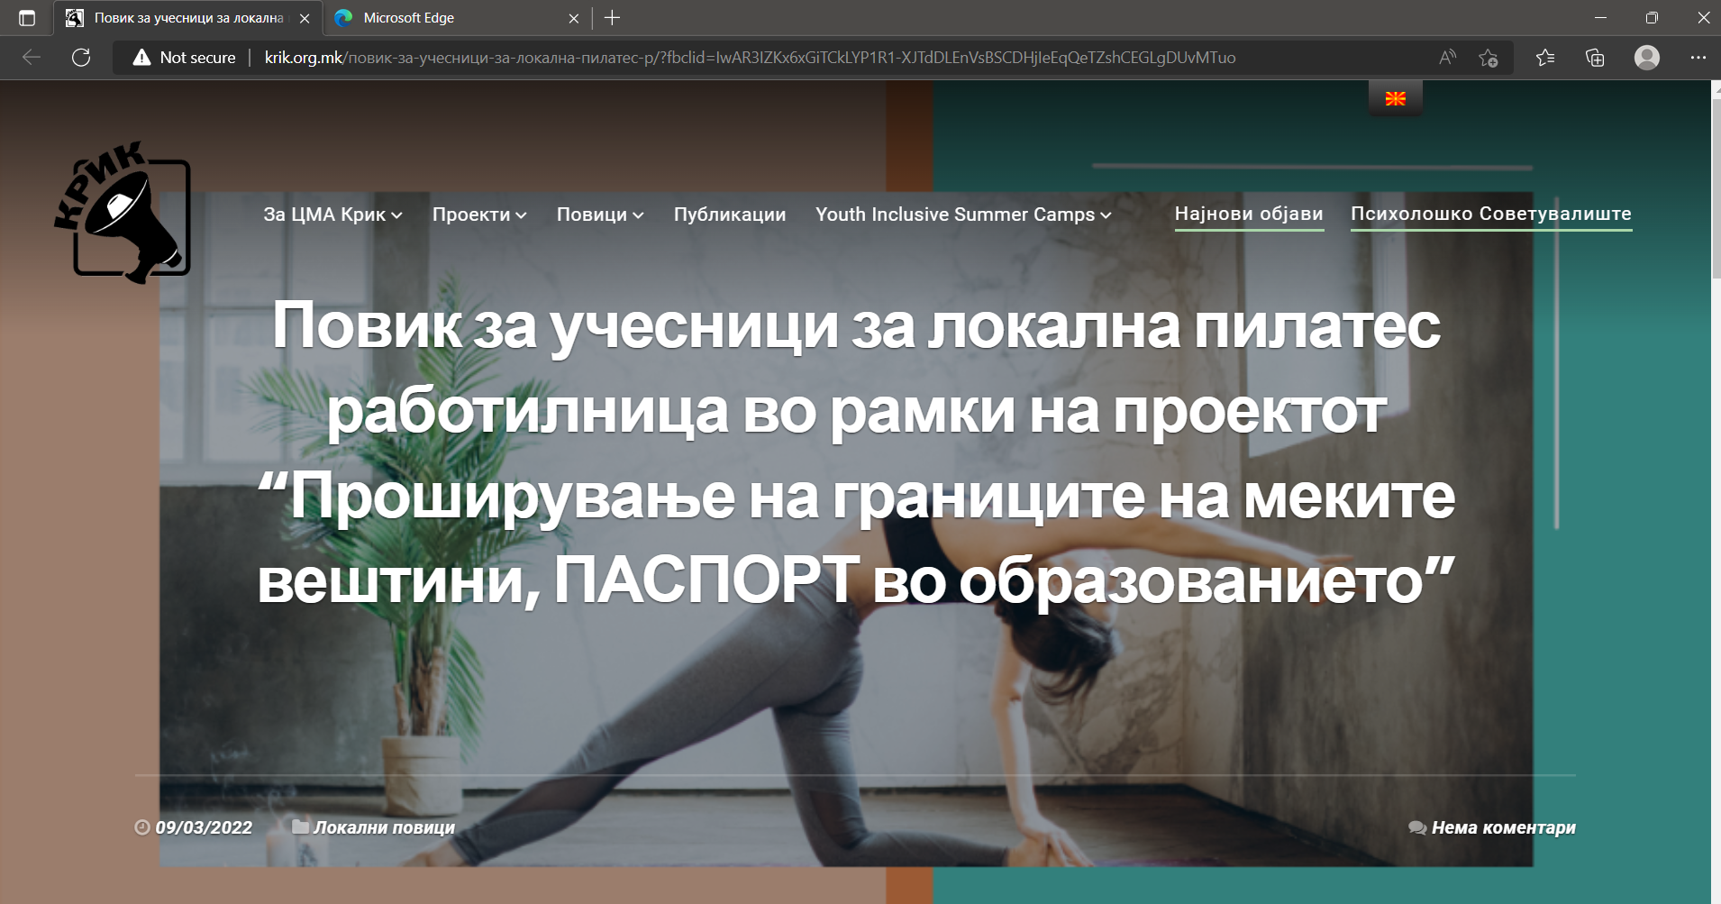Open Settings and more ellipsis menu
The height and width of the screenshot is (904, 1721).
1698,58
